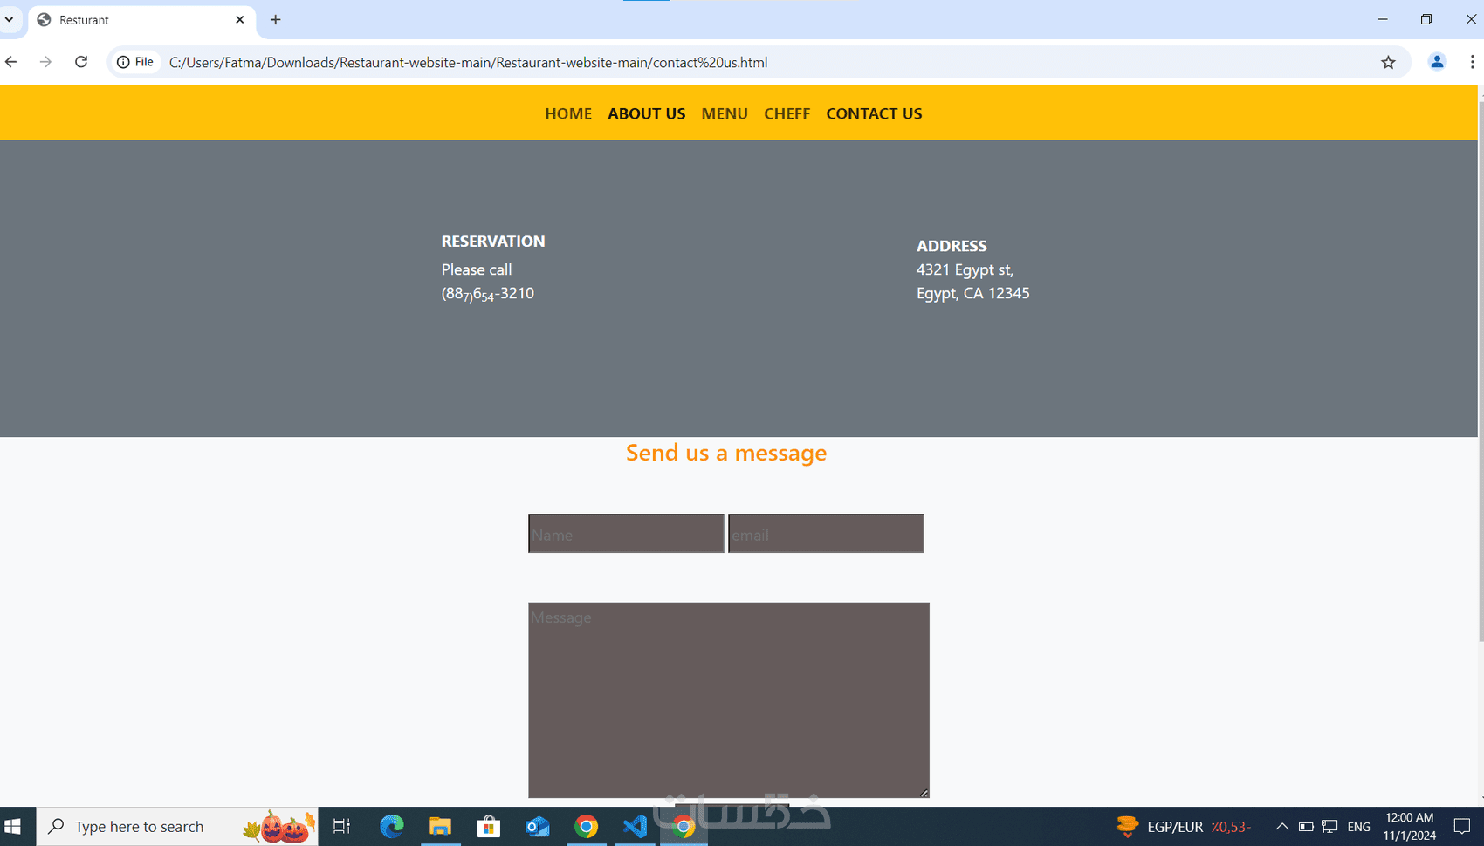Go back to the previous page
Screen dimensions: 1484x846
pyautogui.click(x=11, y=62)
